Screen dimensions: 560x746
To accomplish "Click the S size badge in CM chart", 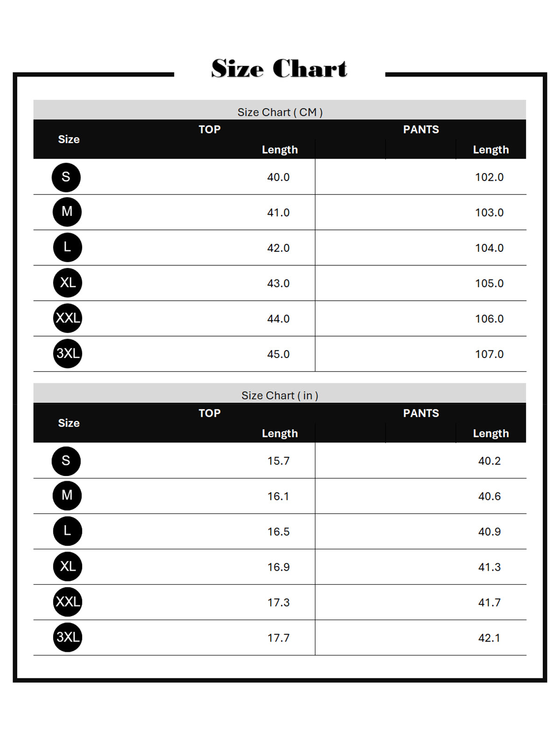I will pyautogui.click(x=66, y=177).
